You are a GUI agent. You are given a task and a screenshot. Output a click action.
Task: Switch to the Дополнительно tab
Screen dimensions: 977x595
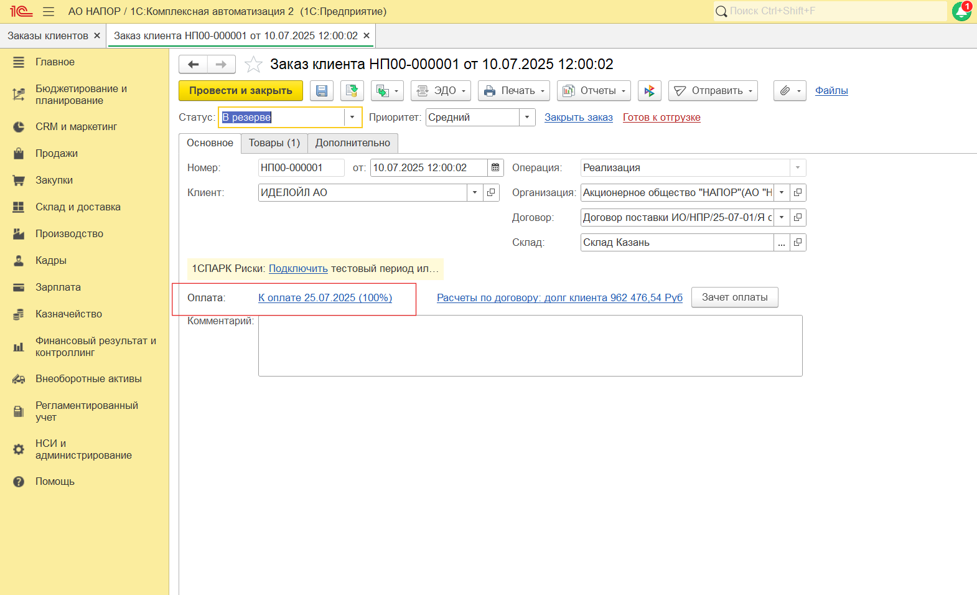tap(352, 143)
